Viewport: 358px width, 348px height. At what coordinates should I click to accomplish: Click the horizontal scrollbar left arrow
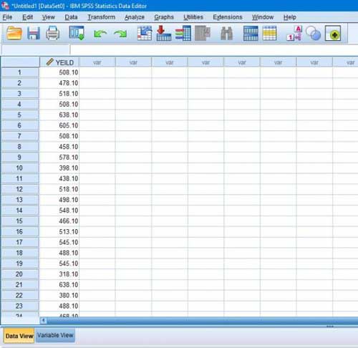pos(44,321)
